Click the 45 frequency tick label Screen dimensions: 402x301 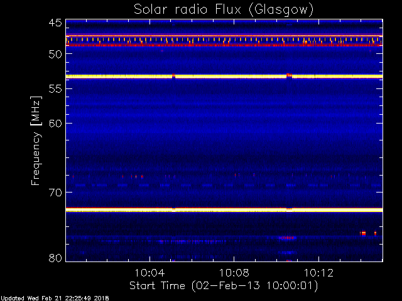(55, 23)
